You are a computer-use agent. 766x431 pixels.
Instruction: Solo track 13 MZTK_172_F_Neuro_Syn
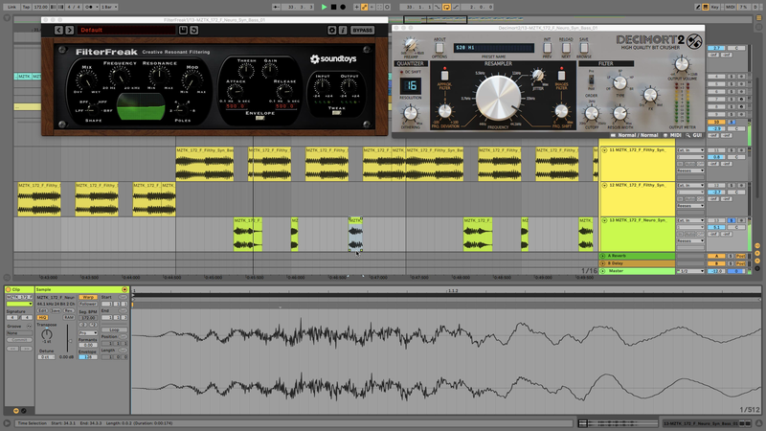click(x=732, y=220)
